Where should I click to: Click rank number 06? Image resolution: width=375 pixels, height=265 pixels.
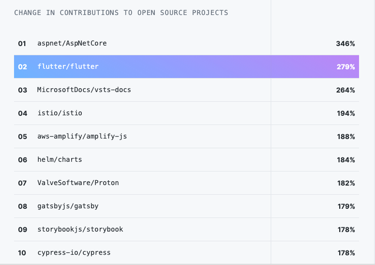22,160
